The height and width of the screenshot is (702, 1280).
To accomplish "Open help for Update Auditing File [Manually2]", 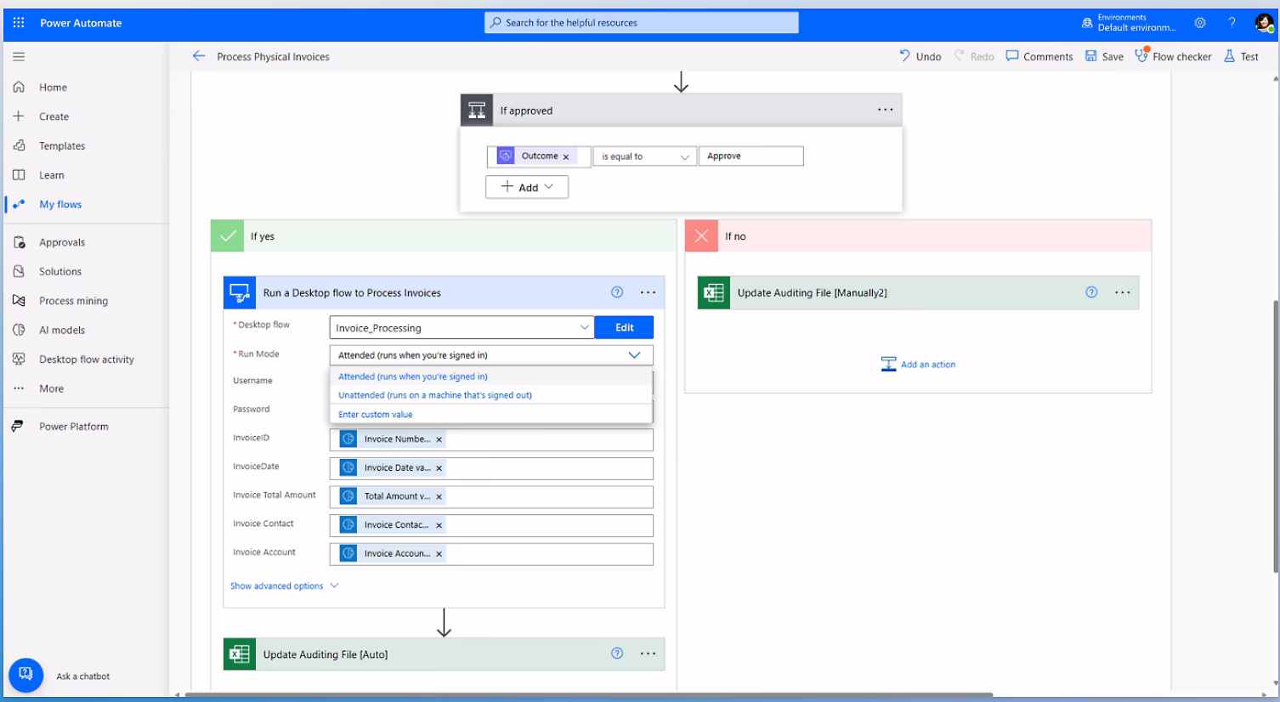I will [x=1091, y=292].
